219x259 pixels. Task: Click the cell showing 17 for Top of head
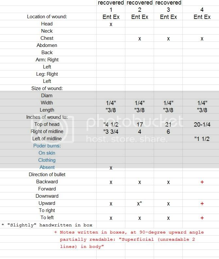(x=140, y=124)
